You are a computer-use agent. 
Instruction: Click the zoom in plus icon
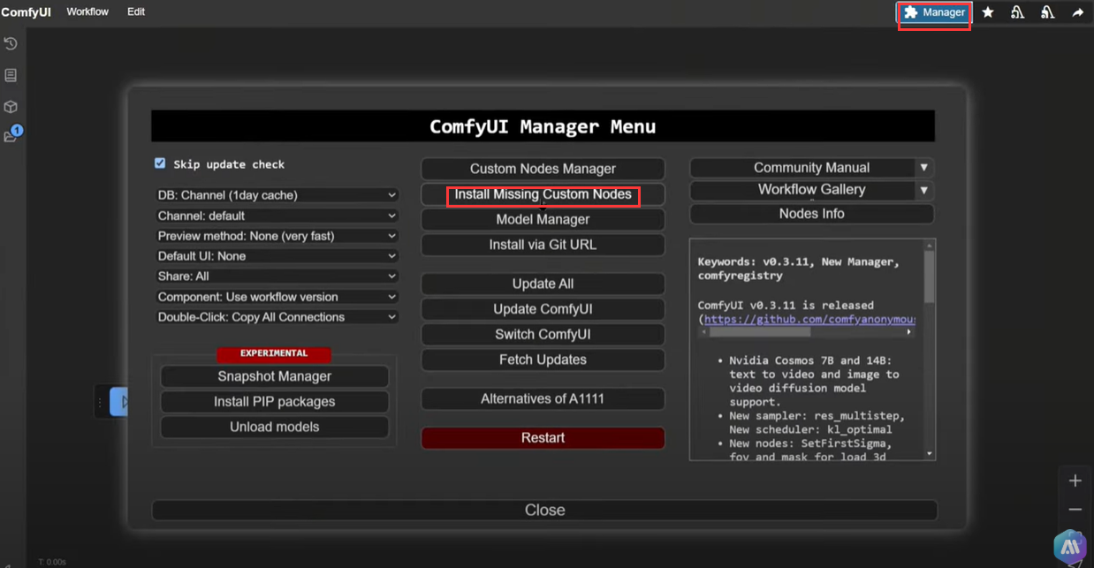coord(1075,481)
